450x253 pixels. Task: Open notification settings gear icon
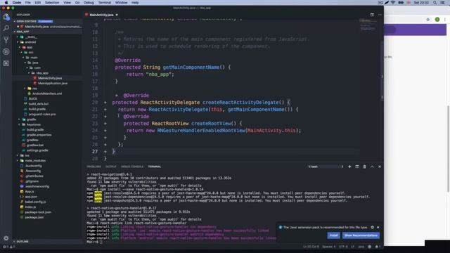[373, 227]
